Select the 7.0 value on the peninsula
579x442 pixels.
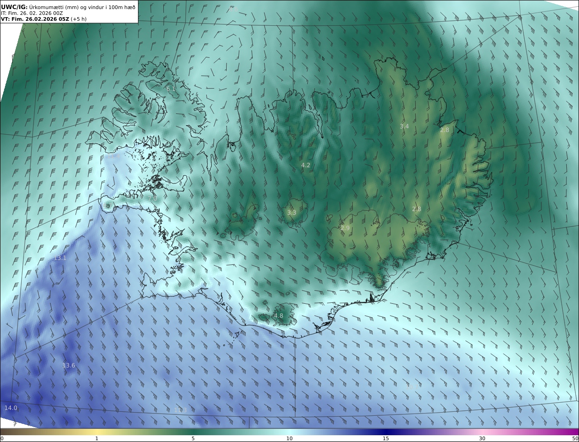point(153,198)
